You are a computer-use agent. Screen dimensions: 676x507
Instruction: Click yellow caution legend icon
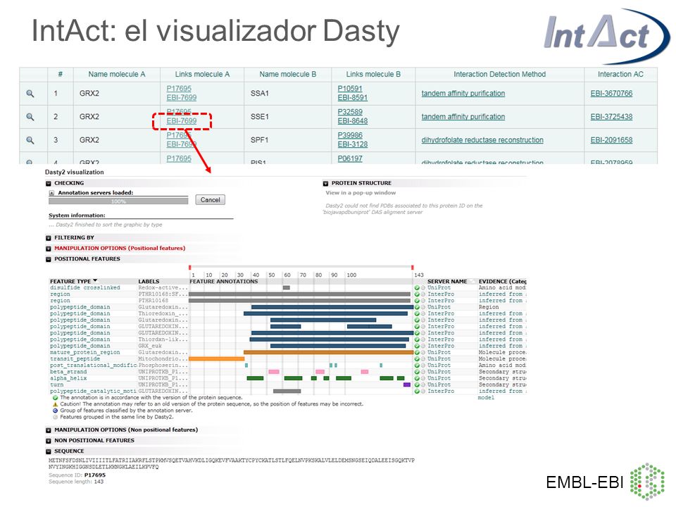(55, 404)
